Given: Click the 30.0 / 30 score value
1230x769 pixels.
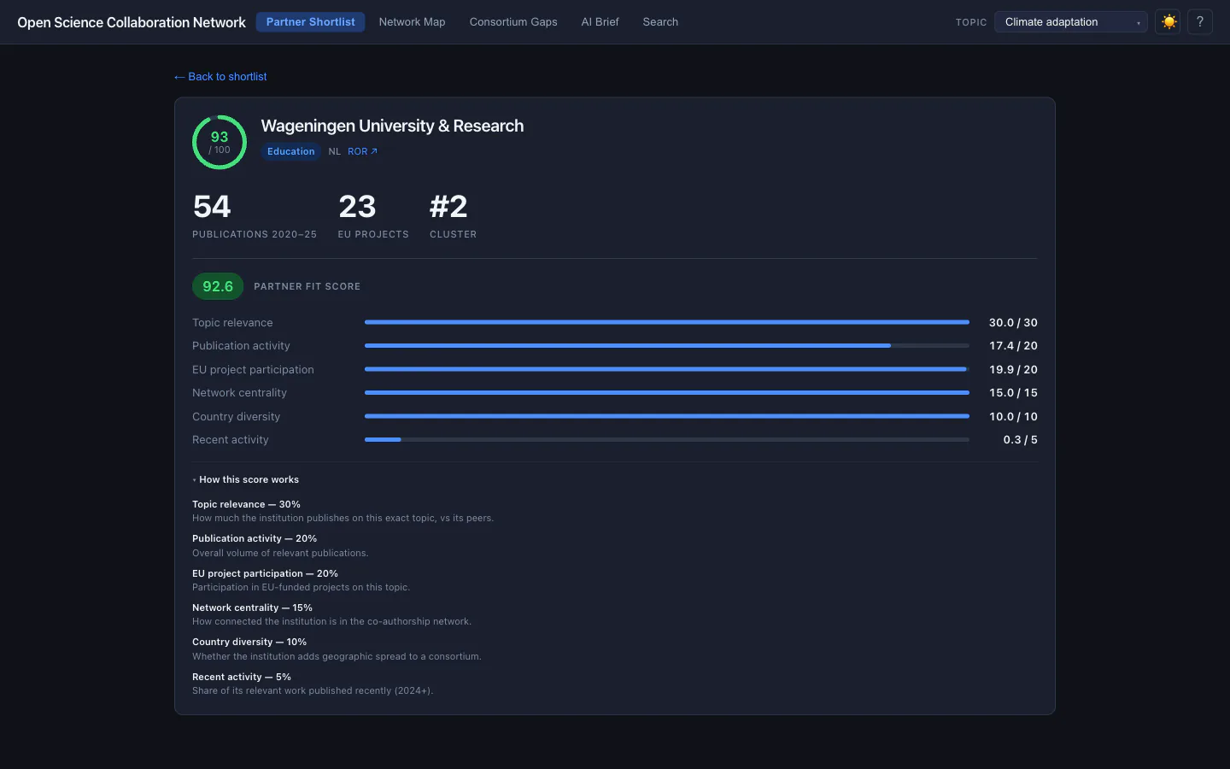Looking at the screenshot, I should click(1013, 323).
